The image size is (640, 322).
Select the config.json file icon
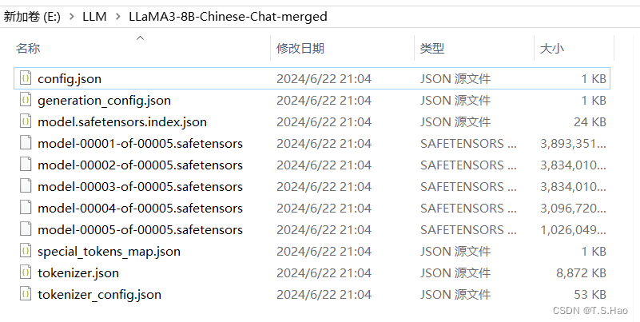(26, 78)
